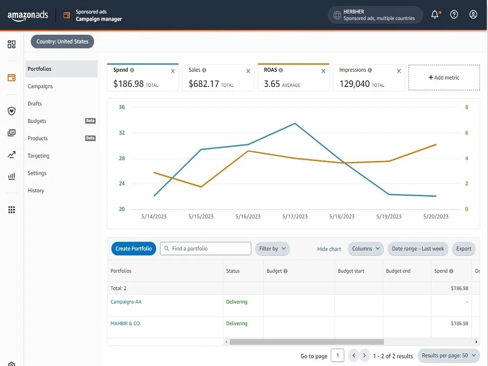Open the Filter by dropdown
This screenshot has height=366, width=488.
272,249
